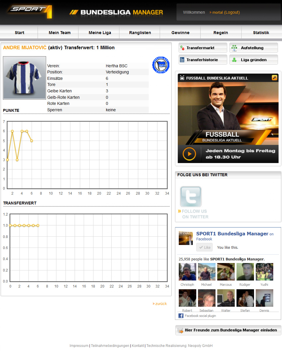282x351 pixels.
Task: Open Walter's Facebook profile photo
Action: [226, 298]
